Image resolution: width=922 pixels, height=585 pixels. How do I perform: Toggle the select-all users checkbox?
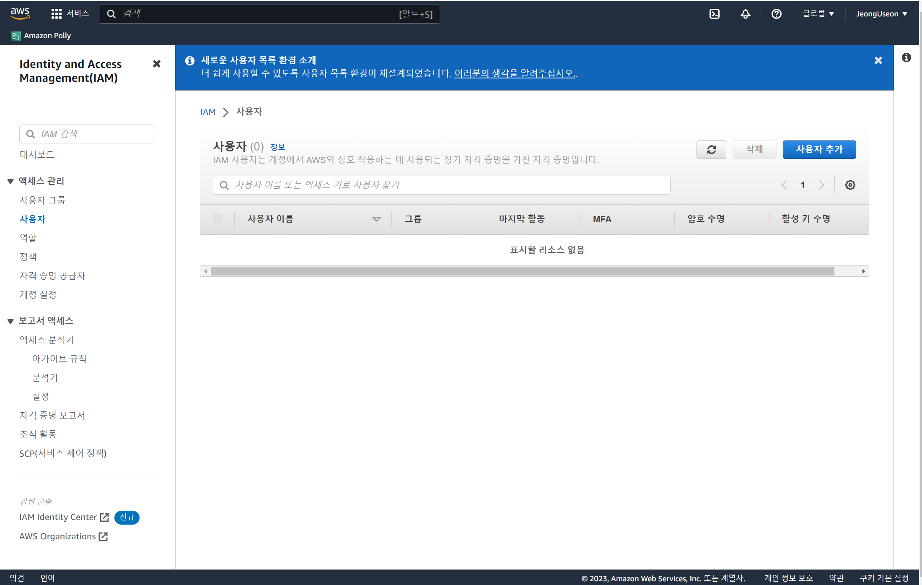[217, 218]
